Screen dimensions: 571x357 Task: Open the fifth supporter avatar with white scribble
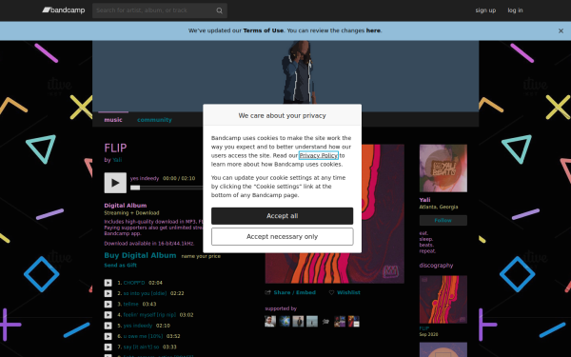tap(325, 322)
